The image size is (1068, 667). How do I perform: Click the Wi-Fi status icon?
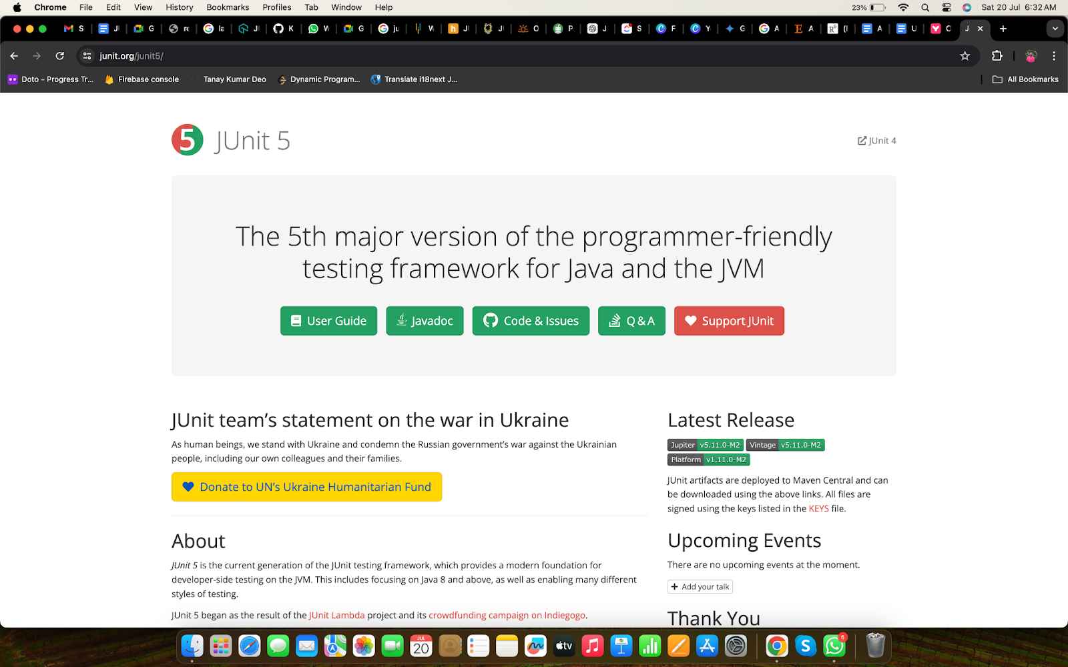click(903, 7)
